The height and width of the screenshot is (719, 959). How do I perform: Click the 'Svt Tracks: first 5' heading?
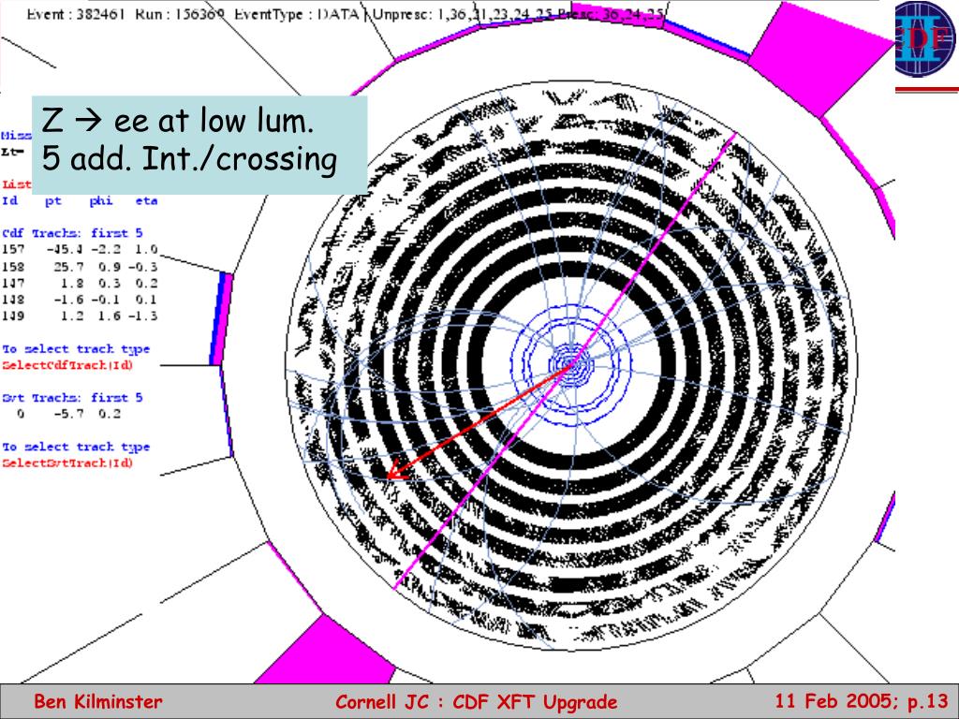coord(72,398)
